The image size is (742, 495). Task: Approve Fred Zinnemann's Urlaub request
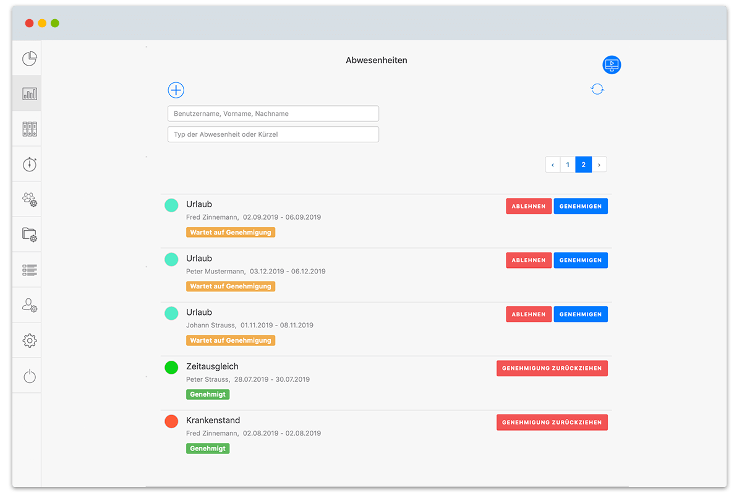[x=581, y=205]
